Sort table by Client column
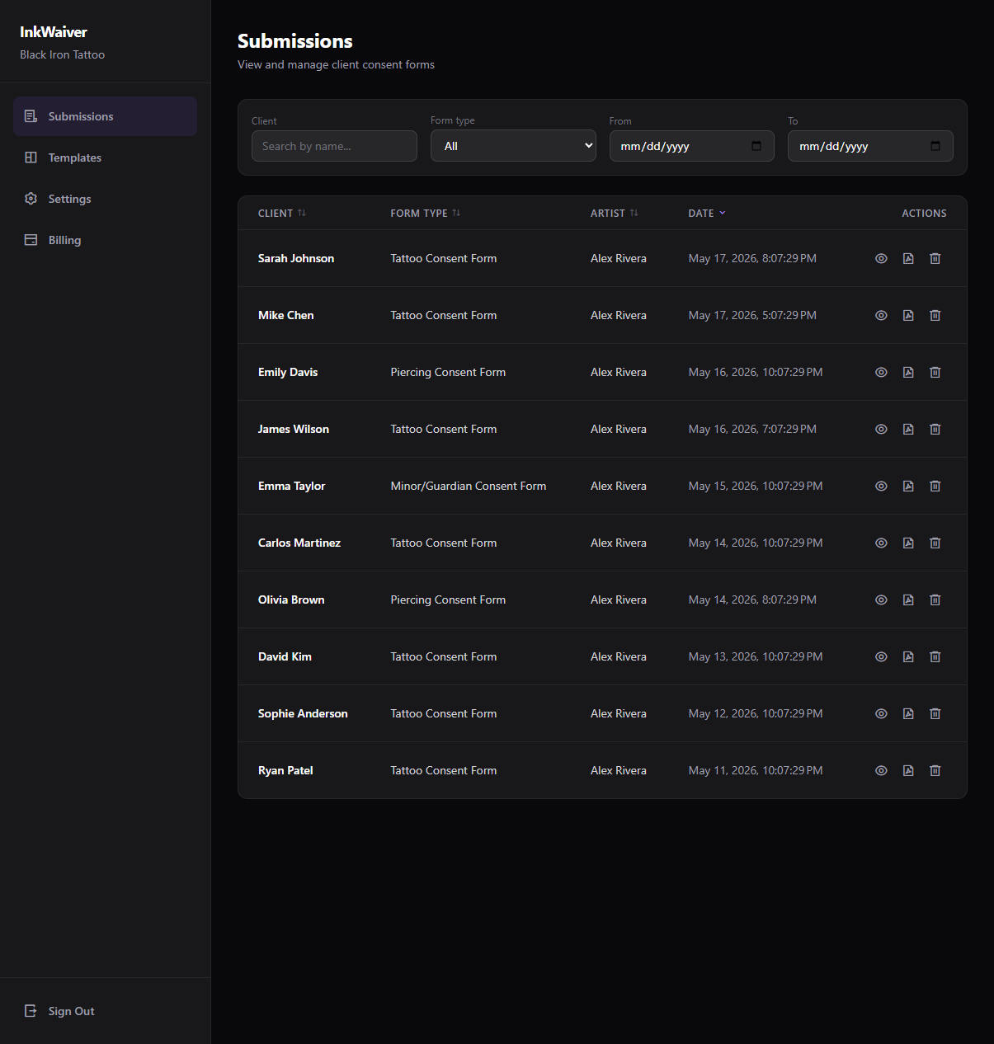Screen dimensions: 994x1044 pos(282,213)
